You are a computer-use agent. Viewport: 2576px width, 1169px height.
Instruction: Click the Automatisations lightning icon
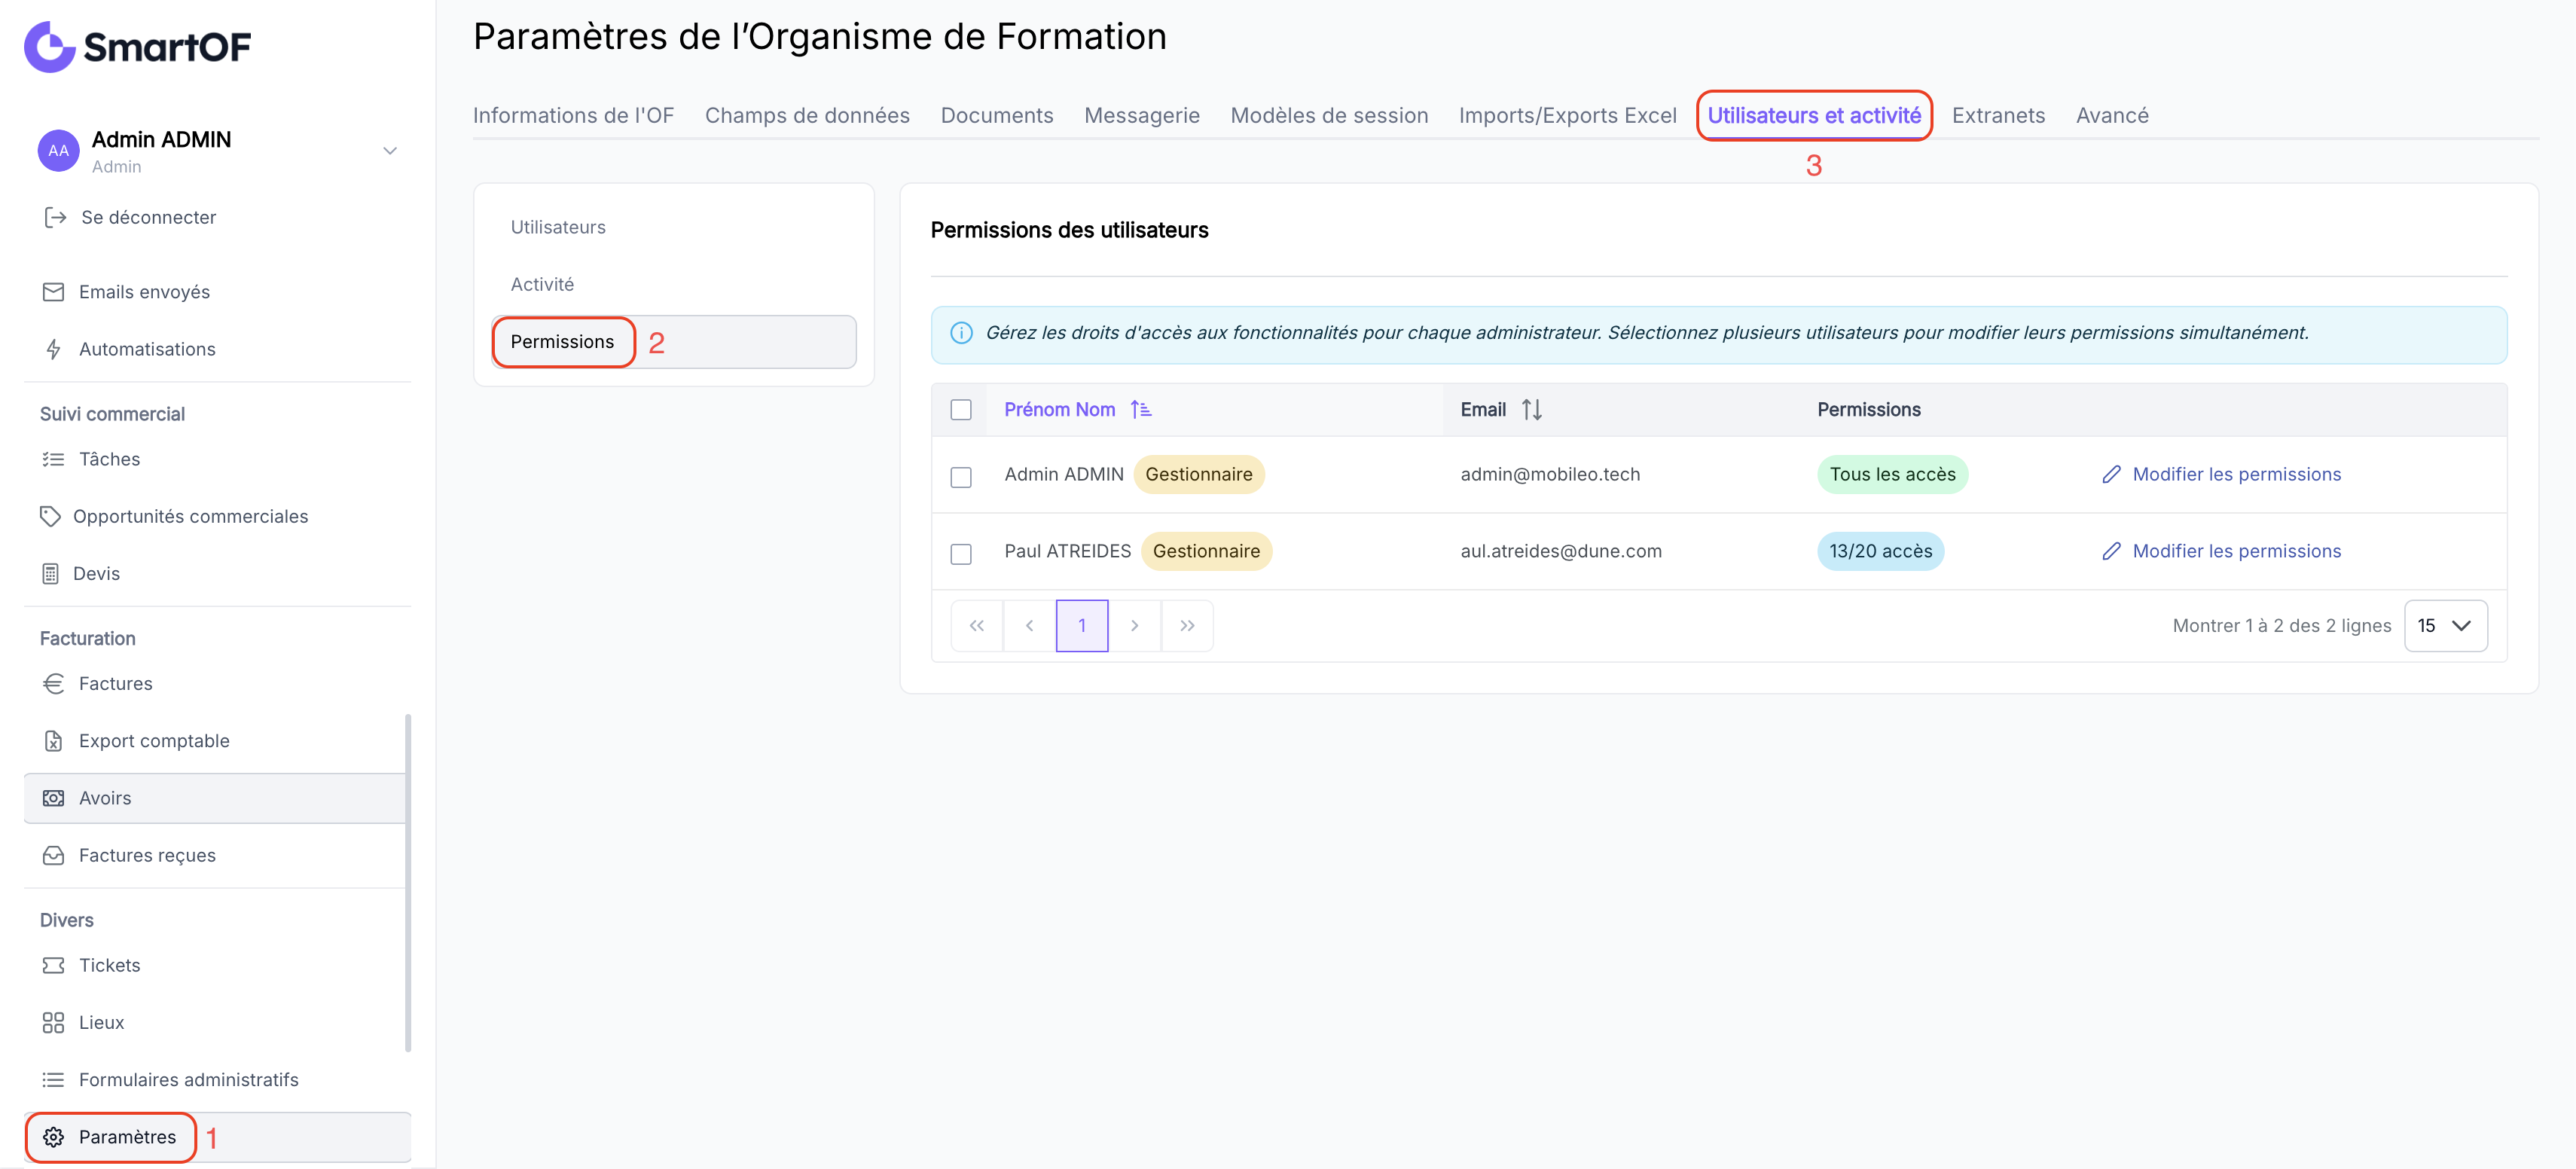point(53,349)
